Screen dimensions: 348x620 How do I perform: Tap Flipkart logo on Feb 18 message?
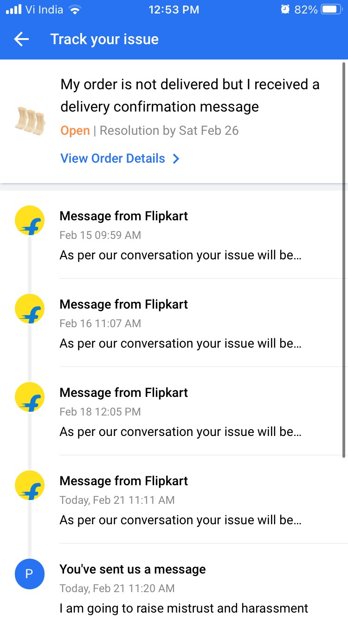[x=30, y=397]
